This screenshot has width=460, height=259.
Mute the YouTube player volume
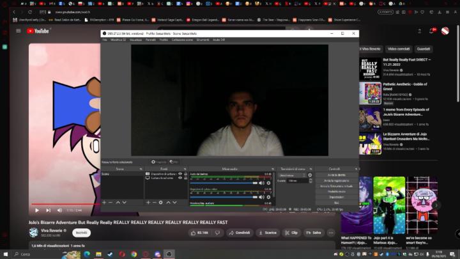coord(59,210)
